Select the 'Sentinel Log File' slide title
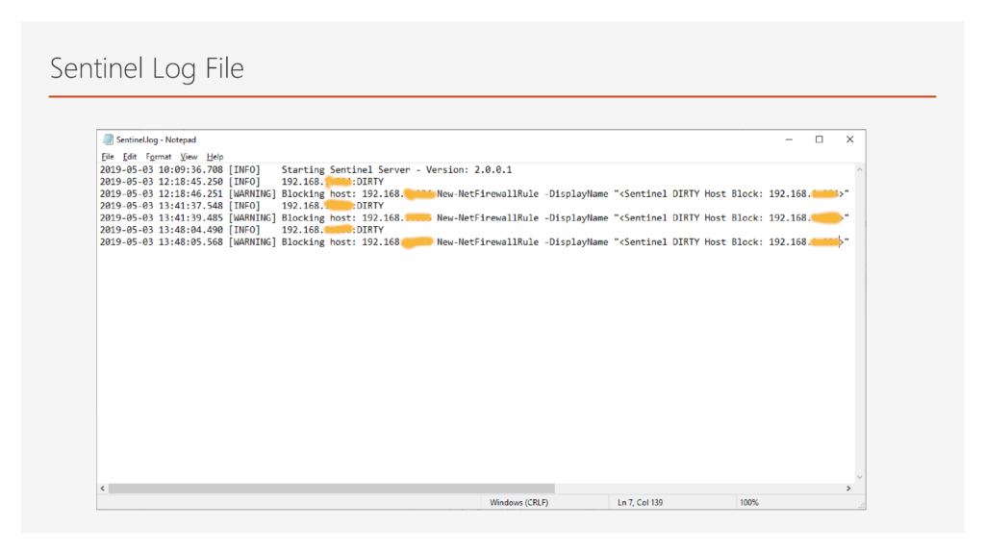The width and height of the screenshot is (985, 554). tap(146, 69)
